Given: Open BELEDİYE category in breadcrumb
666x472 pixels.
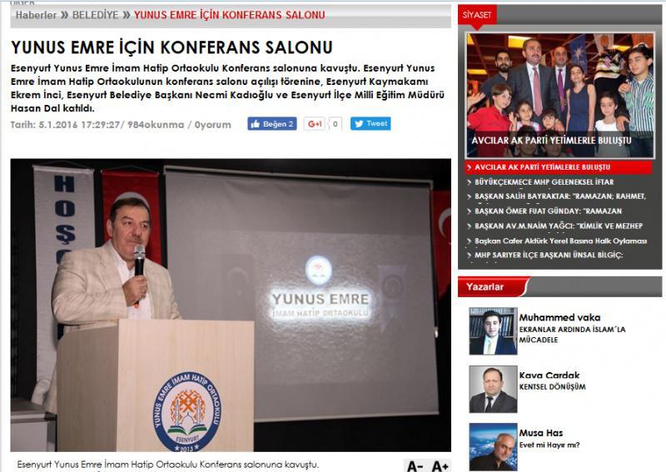Looking at the screenshot, I should 95,15.
